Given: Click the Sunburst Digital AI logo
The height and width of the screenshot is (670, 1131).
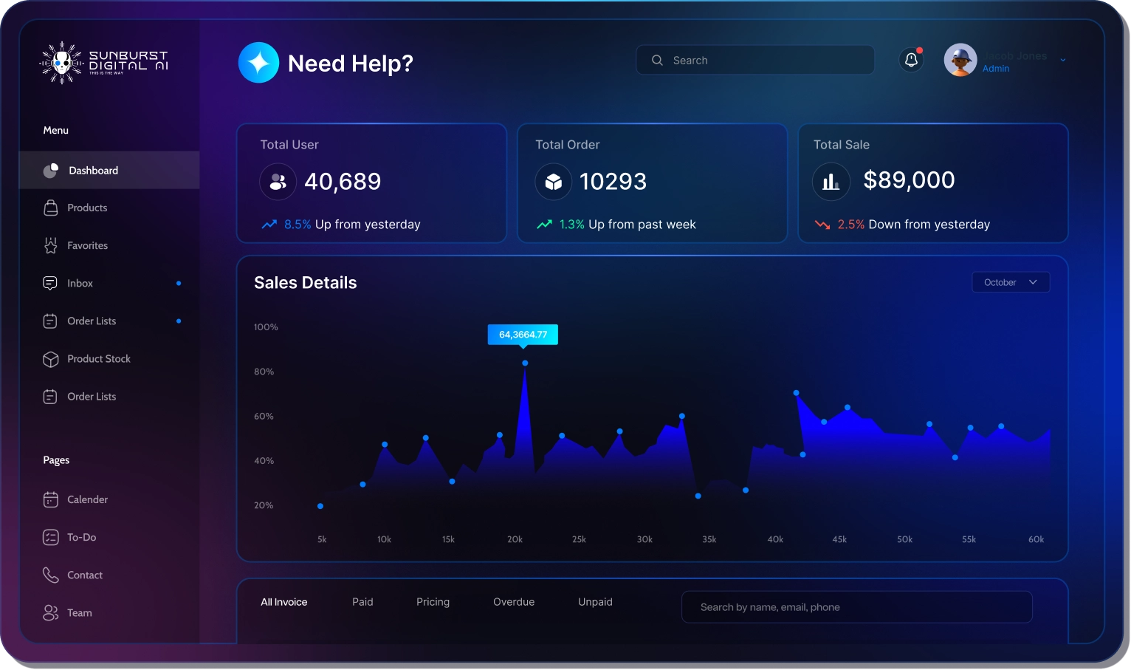Looking at the screenshot, I should 104,62.
